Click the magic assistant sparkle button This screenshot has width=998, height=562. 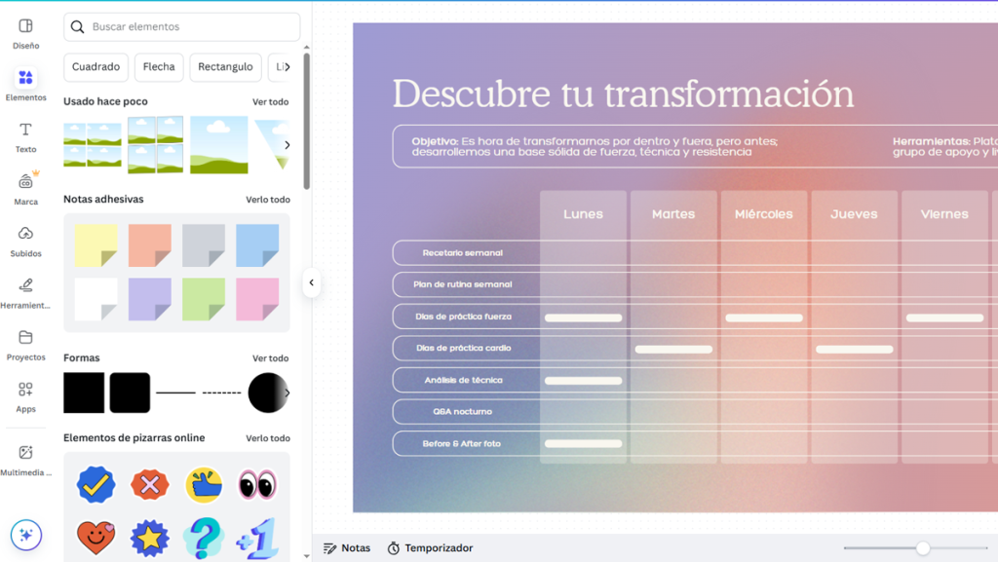(26, 535)
